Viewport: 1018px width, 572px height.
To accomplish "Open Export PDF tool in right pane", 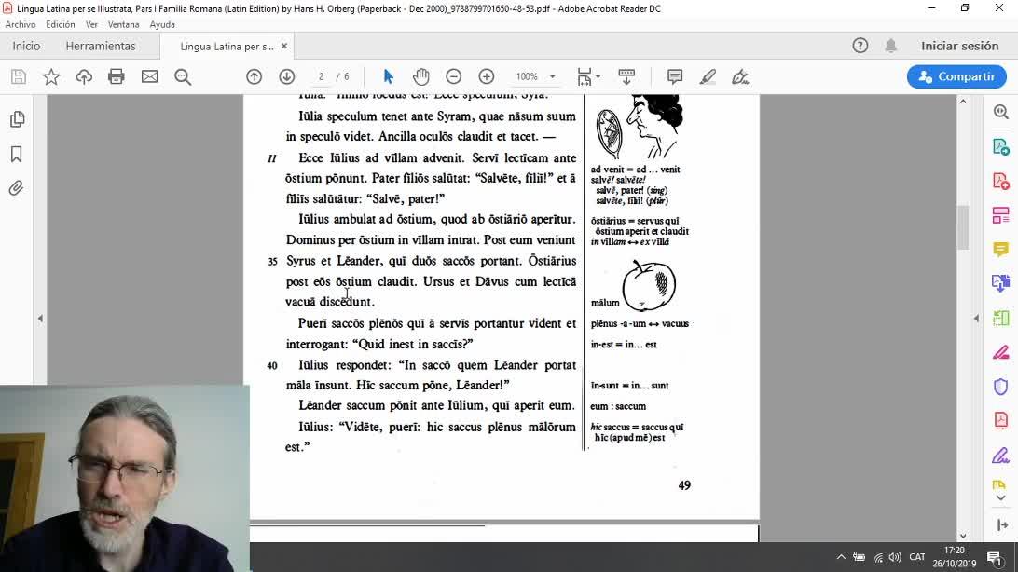I will (x=1001, y=146).
